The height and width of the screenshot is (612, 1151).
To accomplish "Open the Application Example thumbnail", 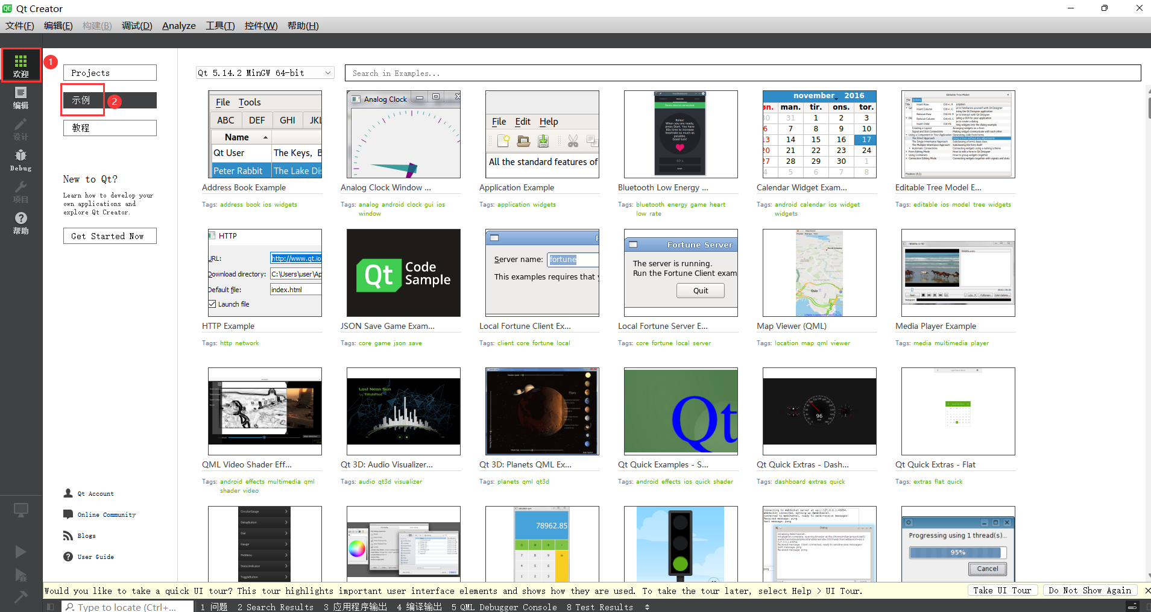I will point(542,134).
